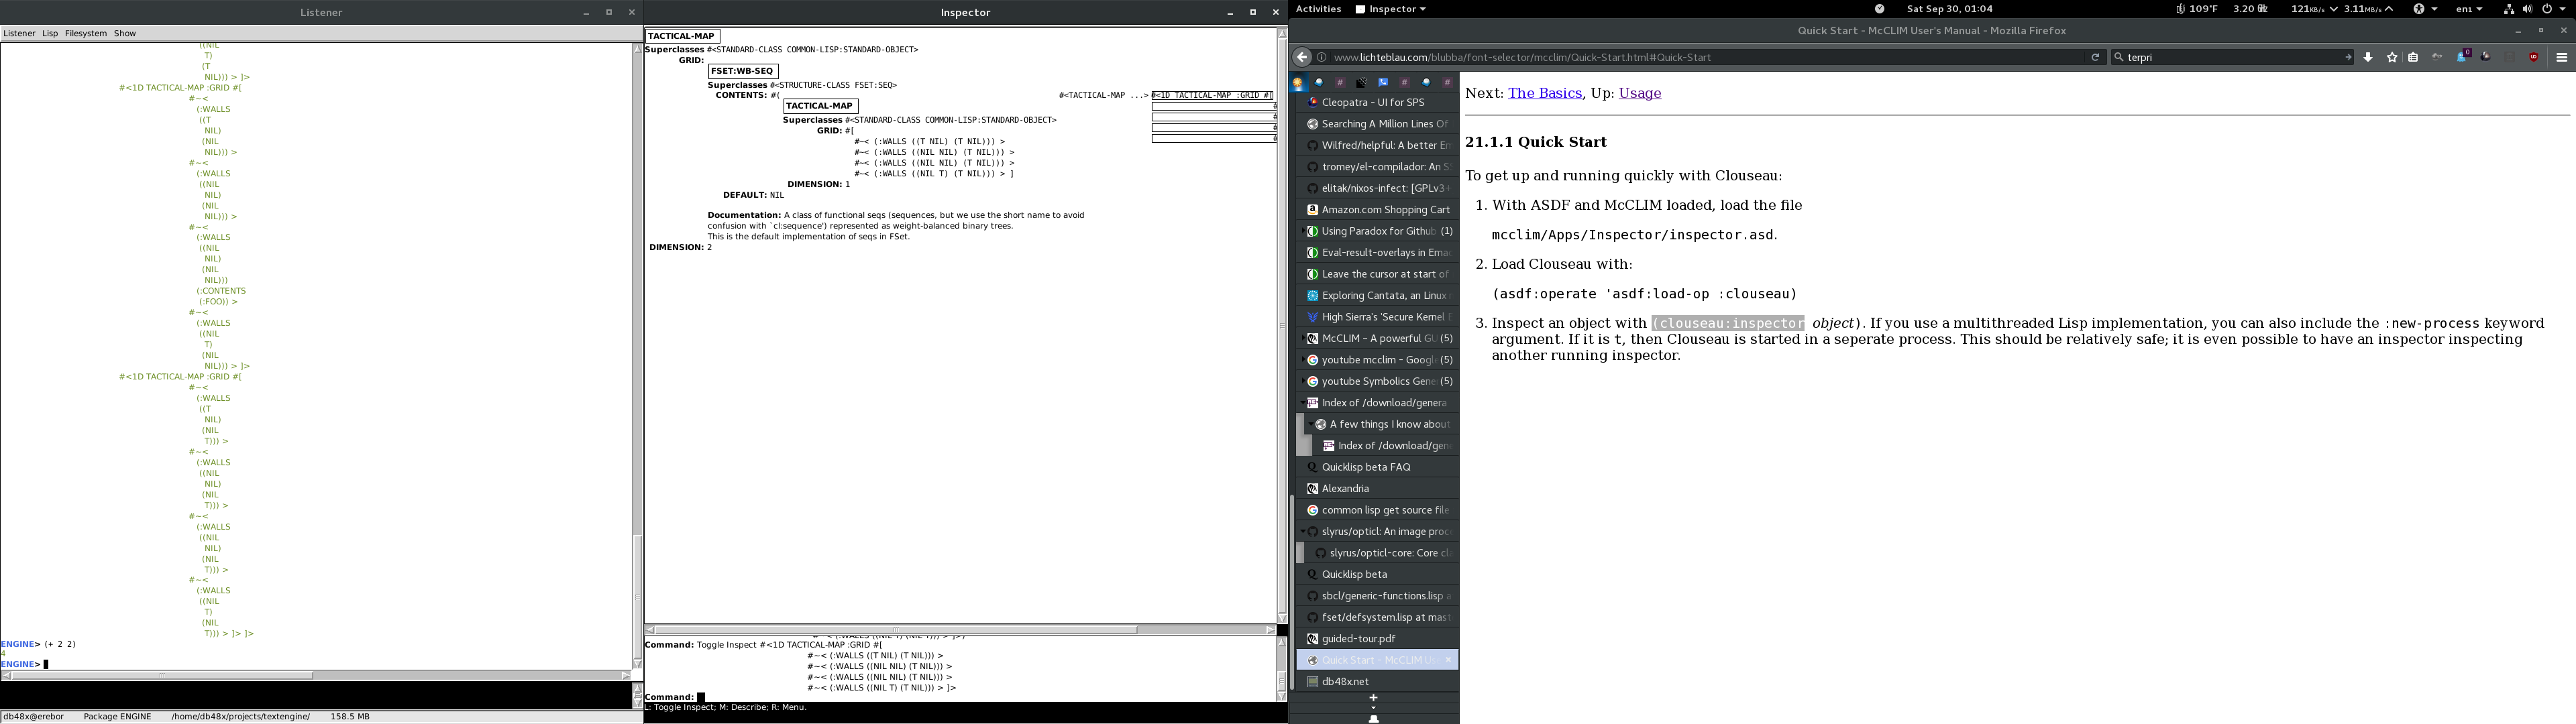The image size is (2576, 724).
Task: Click the clock indicator icon in top bar
Action: (1880, 9)
